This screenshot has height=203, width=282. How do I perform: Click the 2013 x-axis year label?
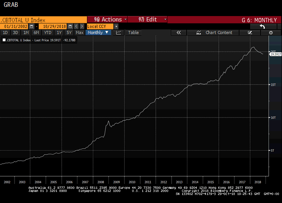tap(179, 182)
